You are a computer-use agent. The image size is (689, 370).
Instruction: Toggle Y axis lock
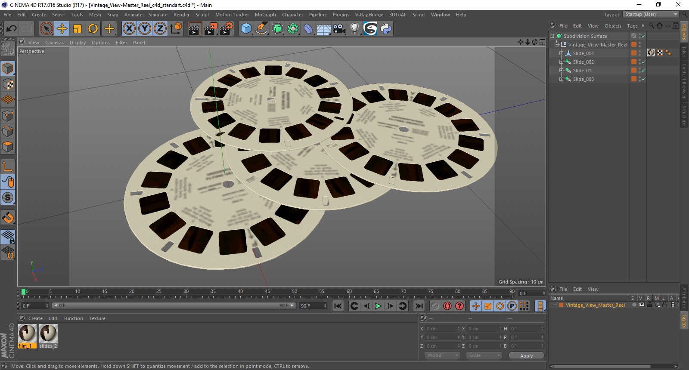click(145, 29)
